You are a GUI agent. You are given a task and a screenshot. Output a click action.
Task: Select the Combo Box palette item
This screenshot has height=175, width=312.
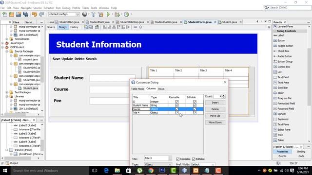284,67
